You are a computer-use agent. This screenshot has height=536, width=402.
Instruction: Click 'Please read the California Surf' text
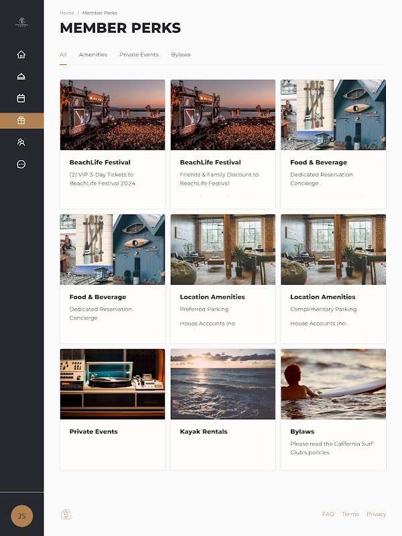(332, 444)
